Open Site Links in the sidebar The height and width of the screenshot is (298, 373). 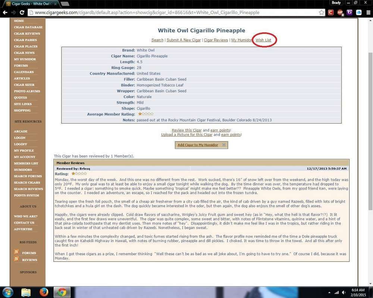[x=23, y=104]
